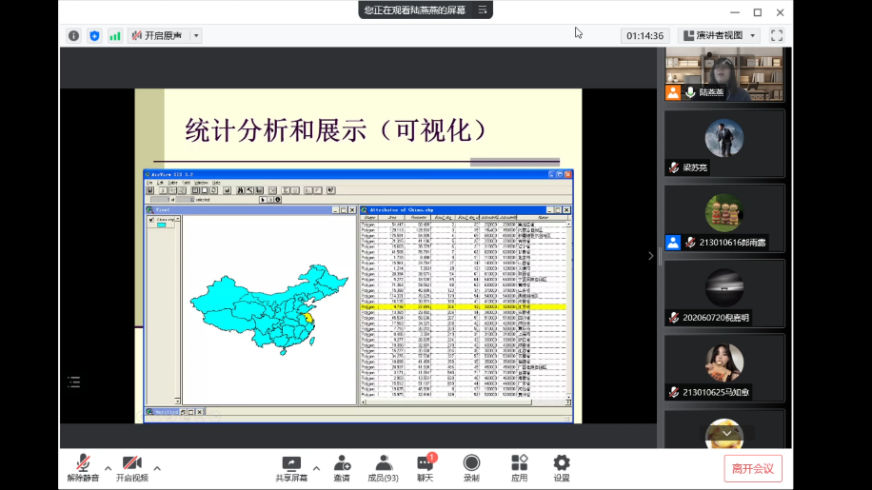Turn on camera with 开启视频
This screenshot has width=872, height=490.
point(131,467)
